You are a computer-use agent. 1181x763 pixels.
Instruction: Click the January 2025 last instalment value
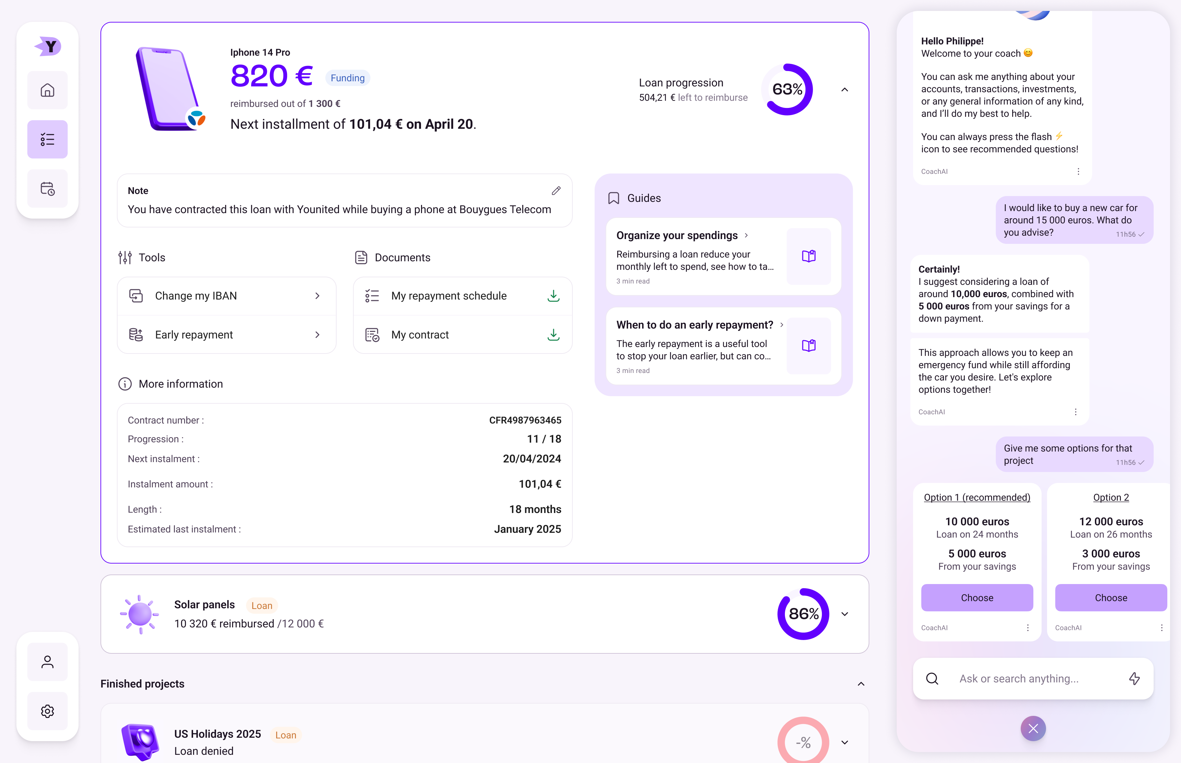click(527, 529)
